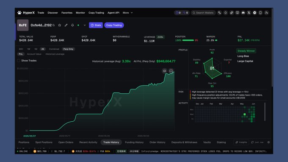Open the user account icon
Image resolution: width=288 pixels, height=162 pixels.
[266, 13]
